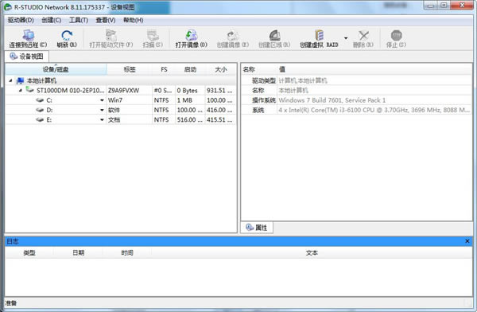Viewport: 477px width, 312px height.
Task: Click the 931.51 size cell of the disk
Action: [x=220, y=91]
